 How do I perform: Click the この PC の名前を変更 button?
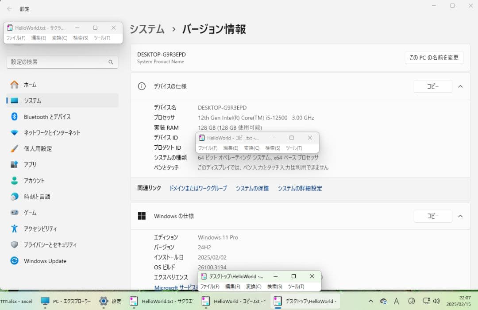point(434,57)
